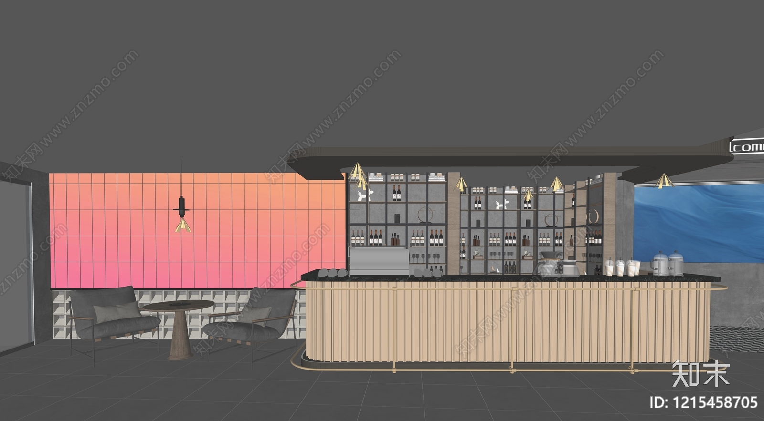
Task: Click the gold pendant light at canopy left
Action: pyautogui.click(x=359, y=176)
